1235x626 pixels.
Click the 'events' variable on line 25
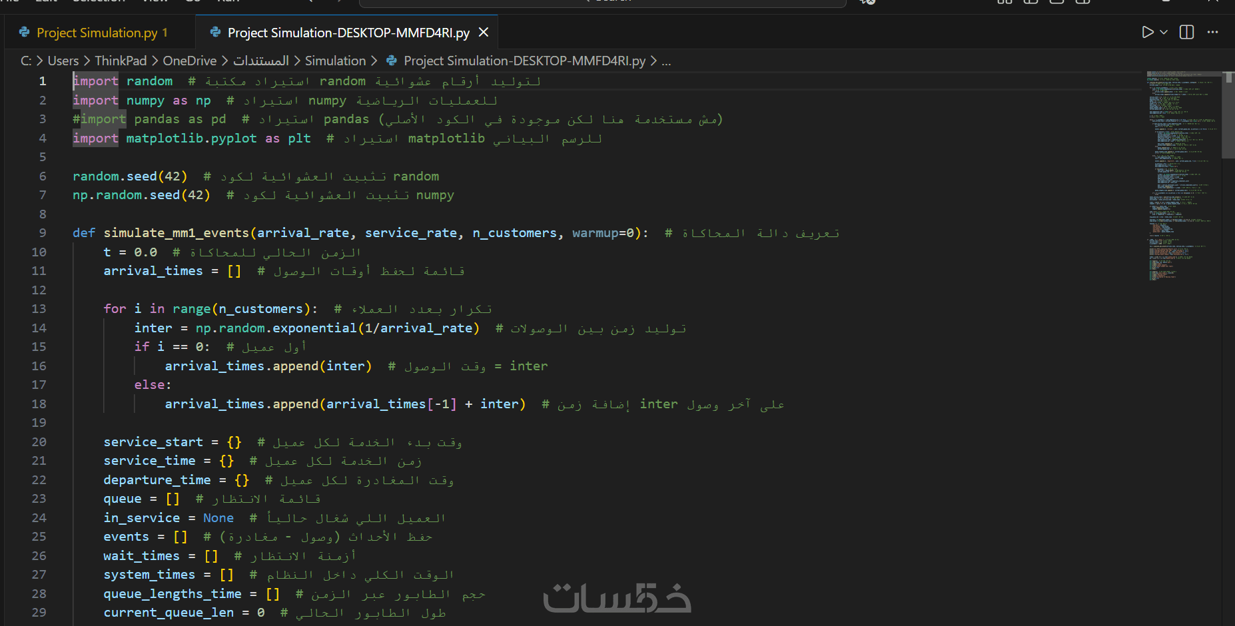126,537
